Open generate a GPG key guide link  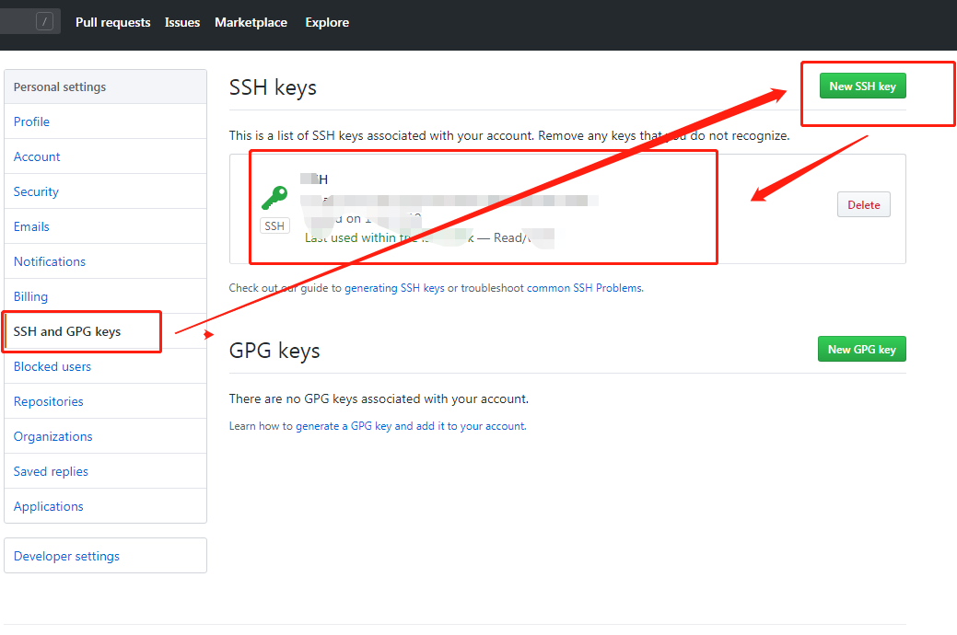point(411,426)
